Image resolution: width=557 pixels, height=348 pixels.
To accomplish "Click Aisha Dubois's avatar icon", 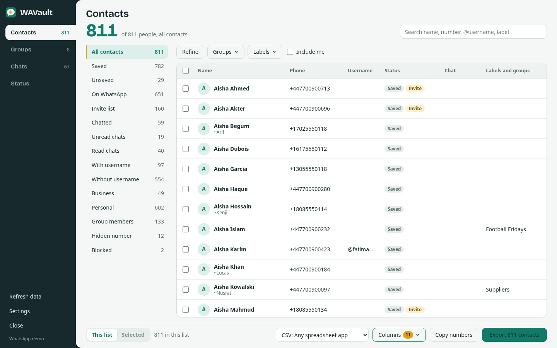I will [x=204, y=149].
